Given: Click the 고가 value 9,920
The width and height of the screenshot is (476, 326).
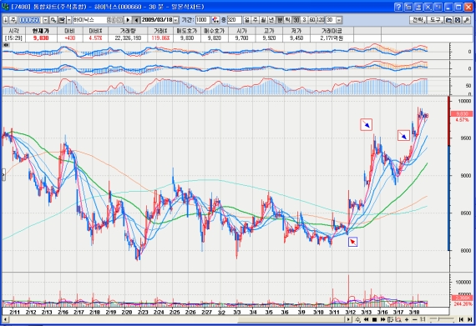Looking at the screenshot, I should 269,38.
